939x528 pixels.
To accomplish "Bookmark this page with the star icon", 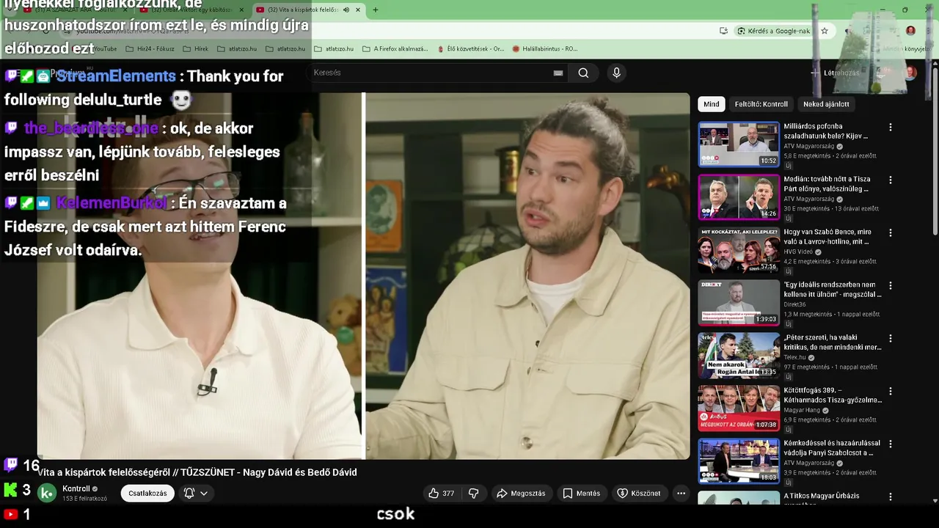I will 825,31.
